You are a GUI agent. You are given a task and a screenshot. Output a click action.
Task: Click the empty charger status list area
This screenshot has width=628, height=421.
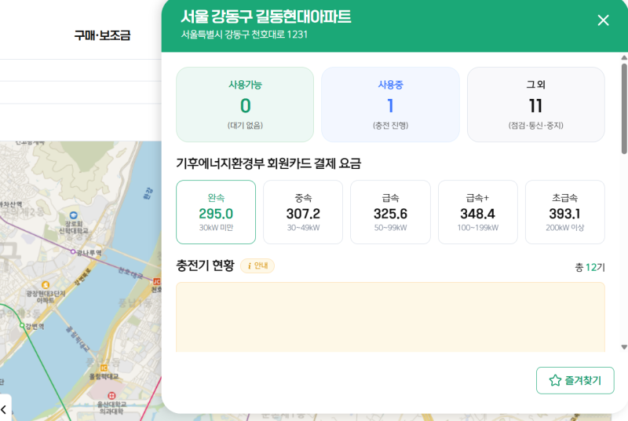(x=390, y=317)
